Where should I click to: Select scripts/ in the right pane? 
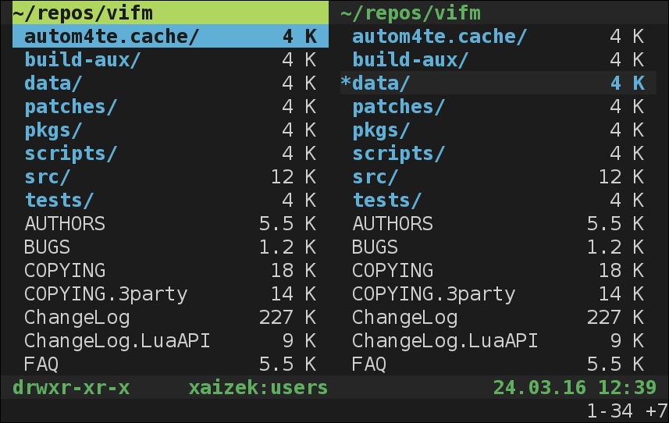point(498,154)
